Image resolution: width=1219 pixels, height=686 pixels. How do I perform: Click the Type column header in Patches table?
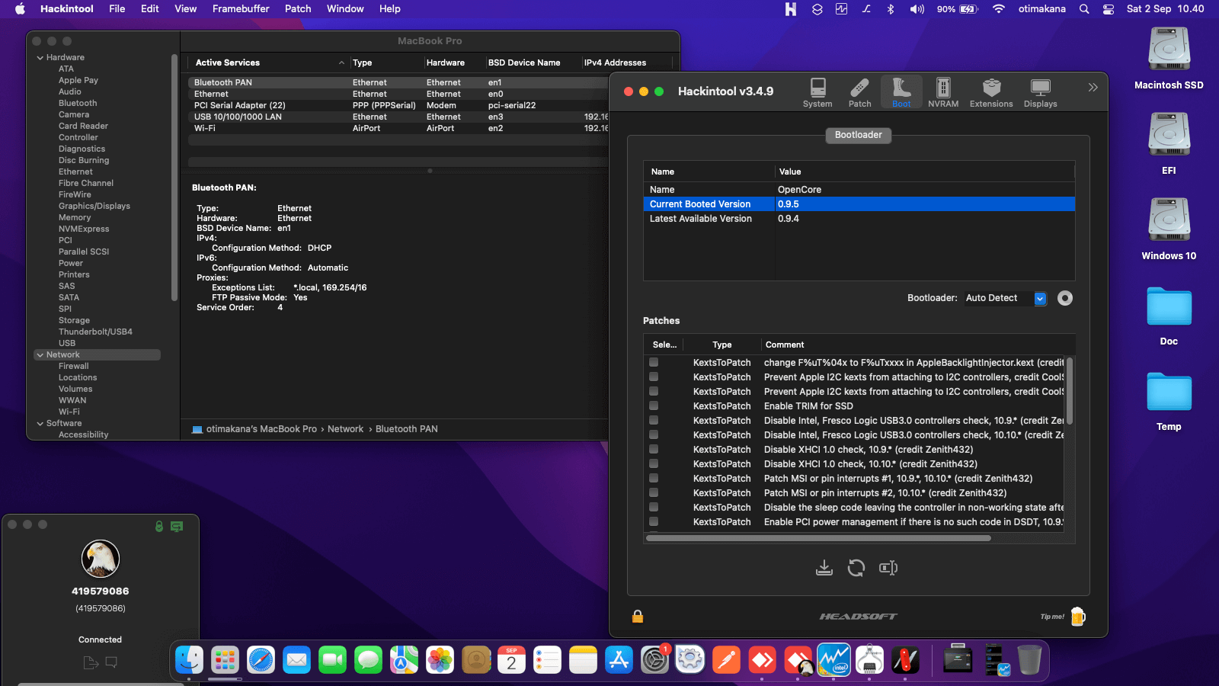tap(721, 345)
